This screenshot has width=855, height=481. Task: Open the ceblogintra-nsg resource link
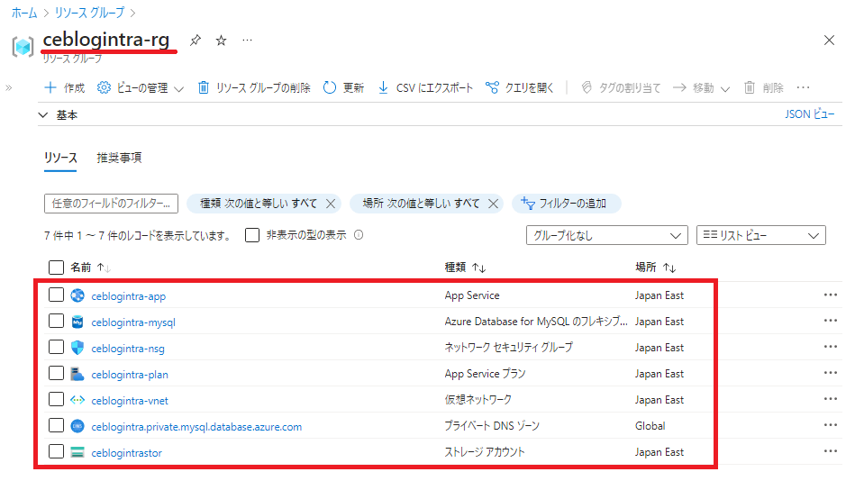click(x=128, y=349)
